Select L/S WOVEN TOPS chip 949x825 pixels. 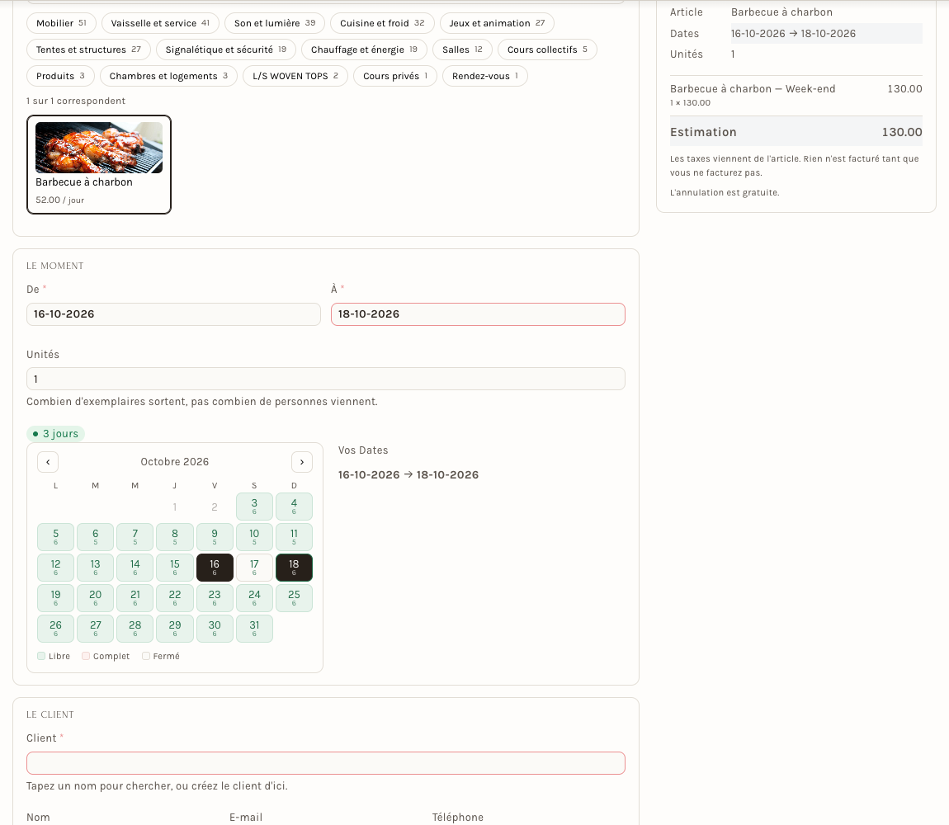point(295,76)
